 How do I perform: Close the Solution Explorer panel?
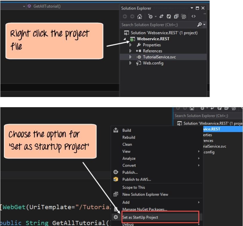[203, 8]
